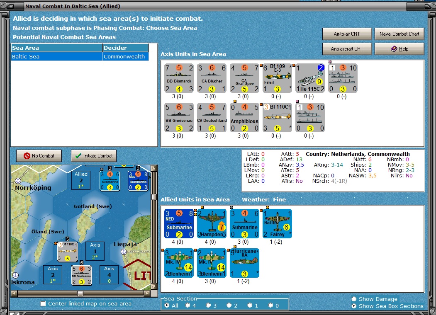Click the Decider column header
This screenshot has height=315, width=436.
click(x=126, y=48)
